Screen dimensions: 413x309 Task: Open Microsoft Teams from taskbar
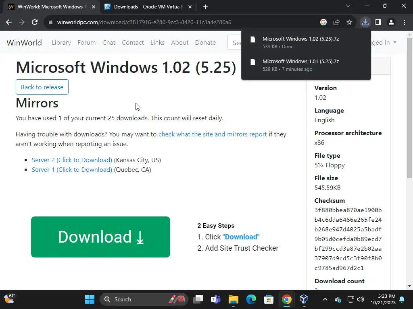pos(216,299)
